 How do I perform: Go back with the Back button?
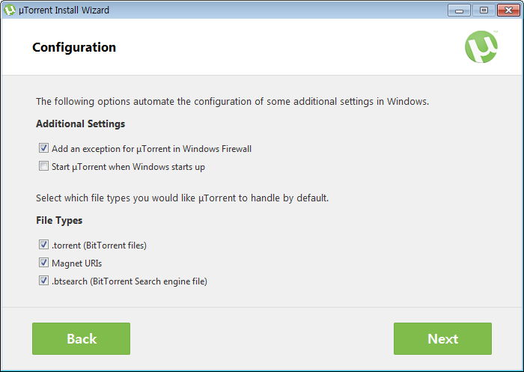coord(81,338)
